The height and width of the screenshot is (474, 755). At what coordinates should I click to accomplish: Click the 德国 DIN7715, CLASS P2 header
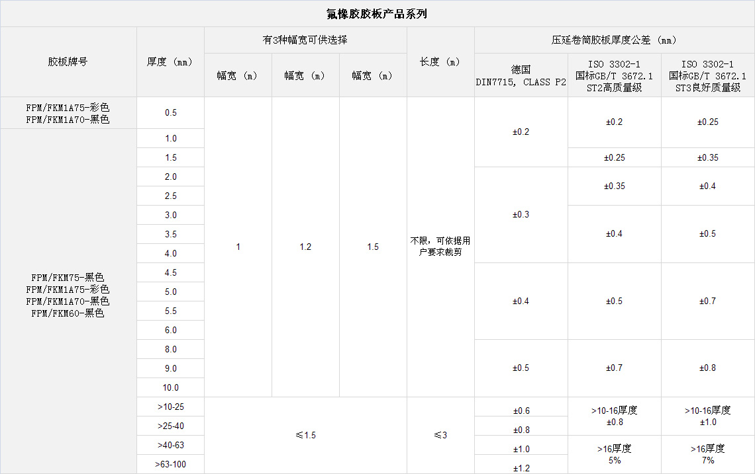pos(521,75)
